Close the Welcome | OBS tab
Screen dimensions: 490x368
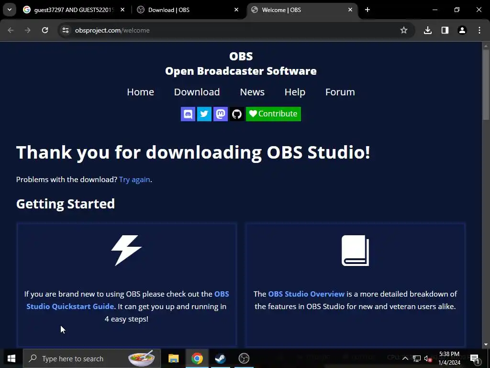coord(350,10)
